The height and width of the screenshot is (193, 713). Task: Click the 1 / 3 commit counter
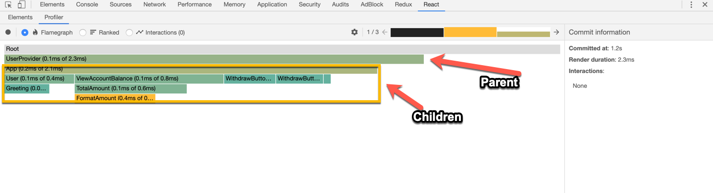coord(373,32)
